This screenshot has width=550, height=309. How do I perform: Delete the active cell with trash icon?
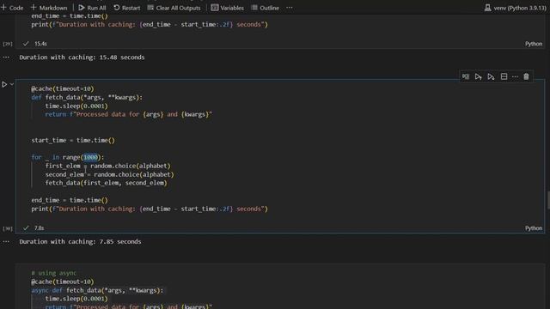tap(526, 76)
